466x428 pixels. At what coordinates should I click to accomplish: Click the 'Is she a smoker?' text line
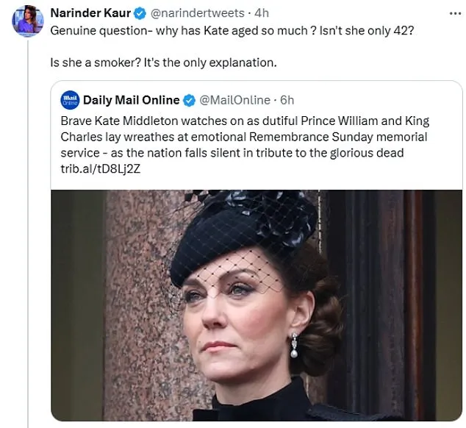pyautogui.click(x=163, y=63)
